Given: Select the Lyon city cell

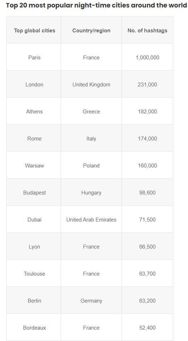Looking at the screenshot, I should 34,247.
